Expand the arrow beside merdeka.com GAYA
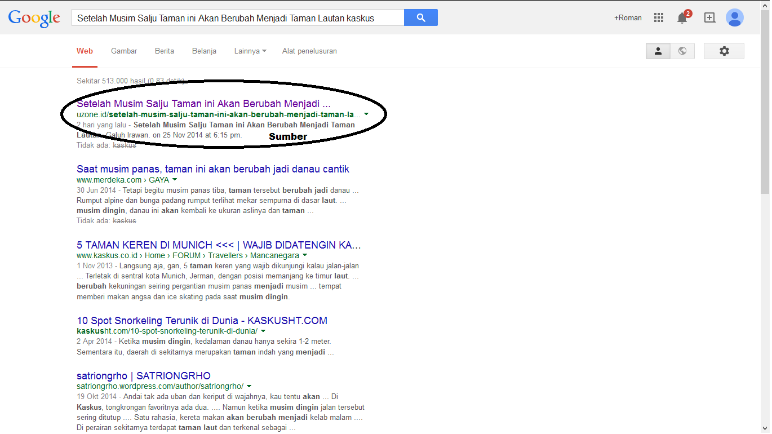This screenshot has width=772, height=434. 175,179
